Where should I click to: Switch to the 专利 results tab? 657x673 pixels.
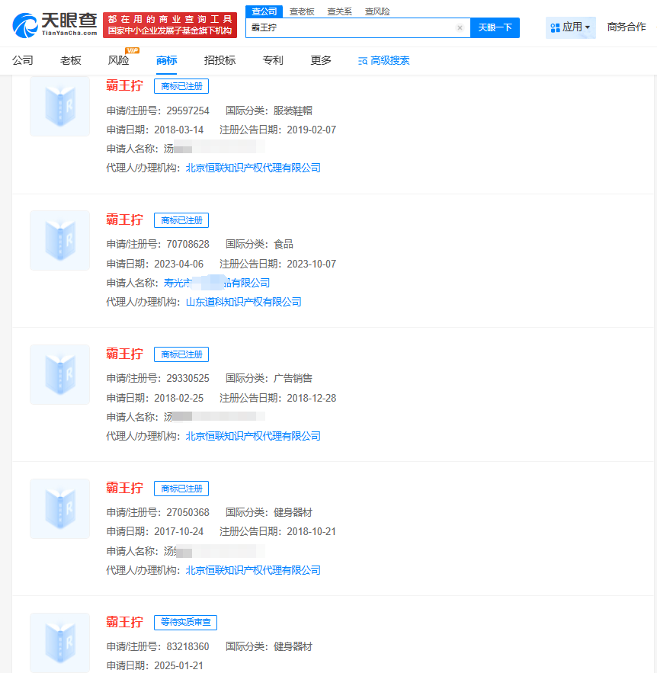(273, 60)
